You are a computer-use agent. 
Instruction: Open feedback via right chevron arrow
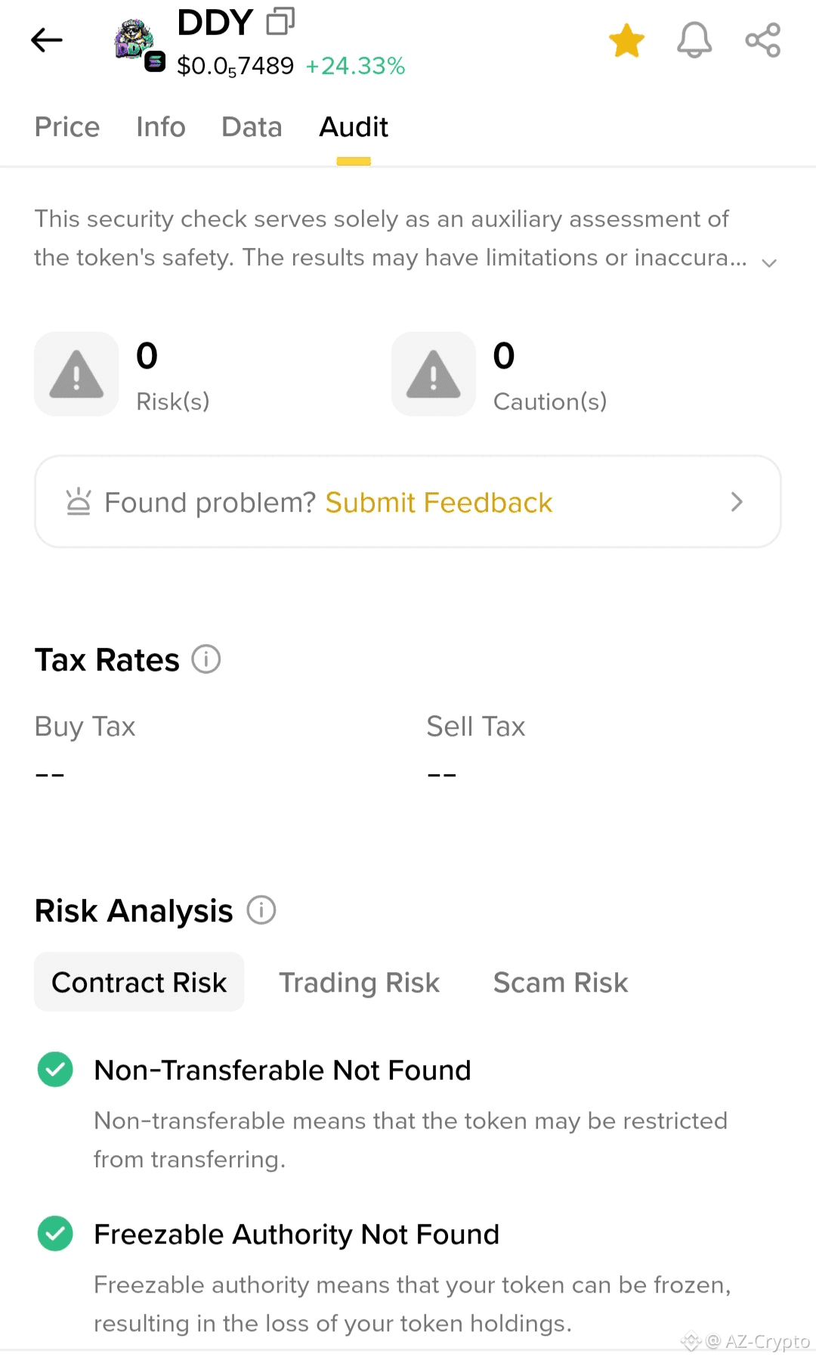(x=737, y=502)
